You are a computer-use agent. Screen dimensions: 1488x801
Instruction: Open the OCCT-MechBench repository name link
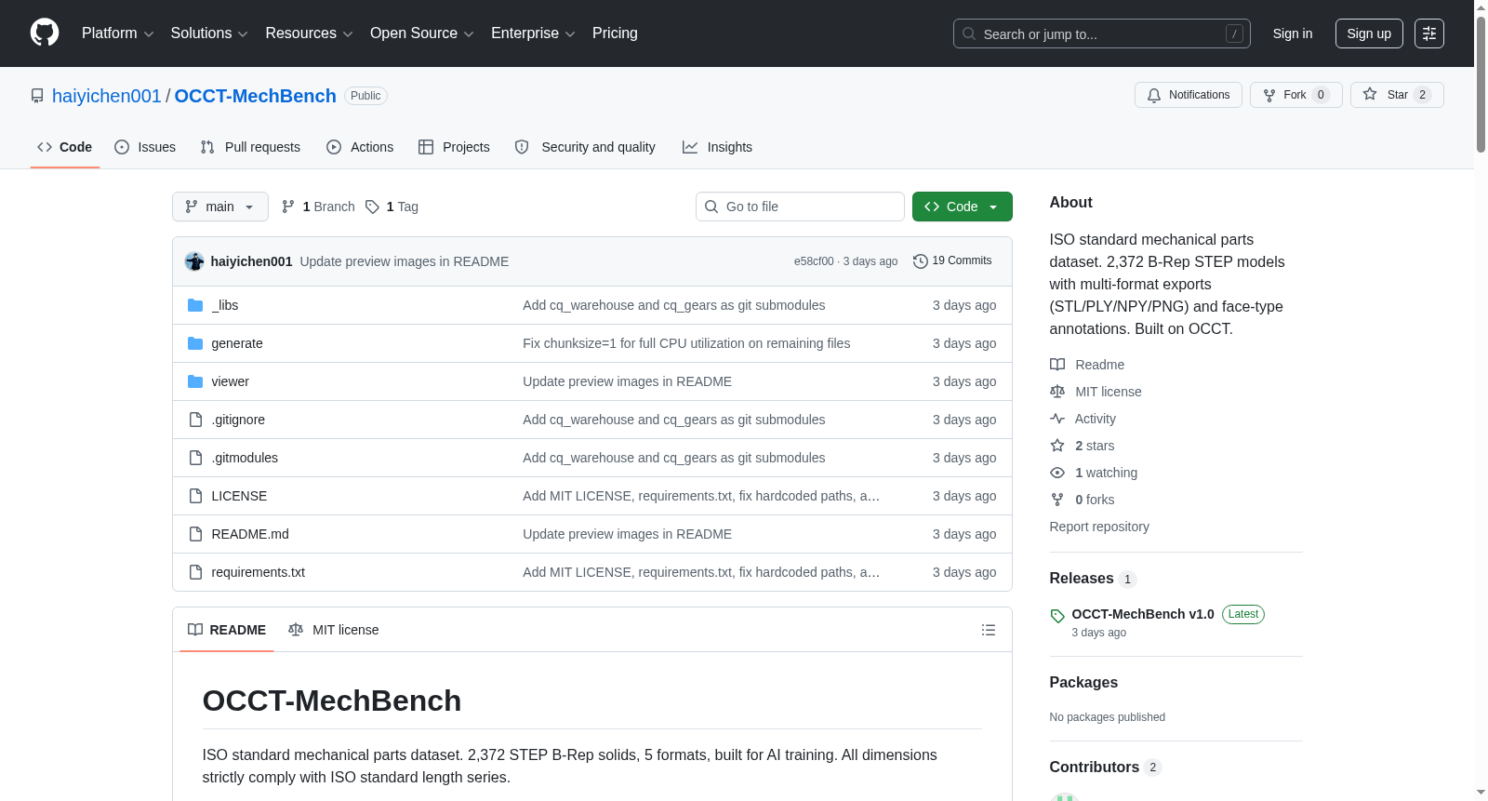tap(256, 96)
